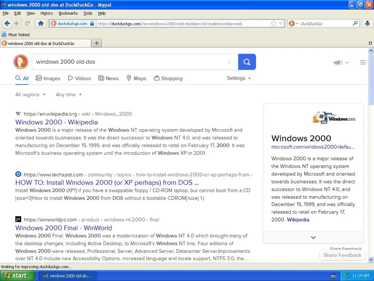
Task: Open the Downloads arrow button
Action: [x=367, y=23]
